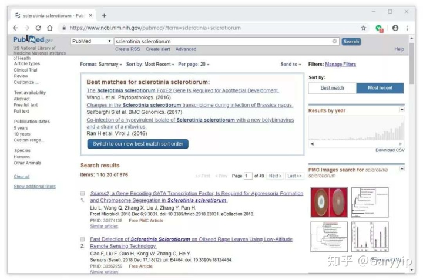Open the browser home page icon
Image resolution: width=423 pixels, height=280 pixels.
click(x=50, y=28)
